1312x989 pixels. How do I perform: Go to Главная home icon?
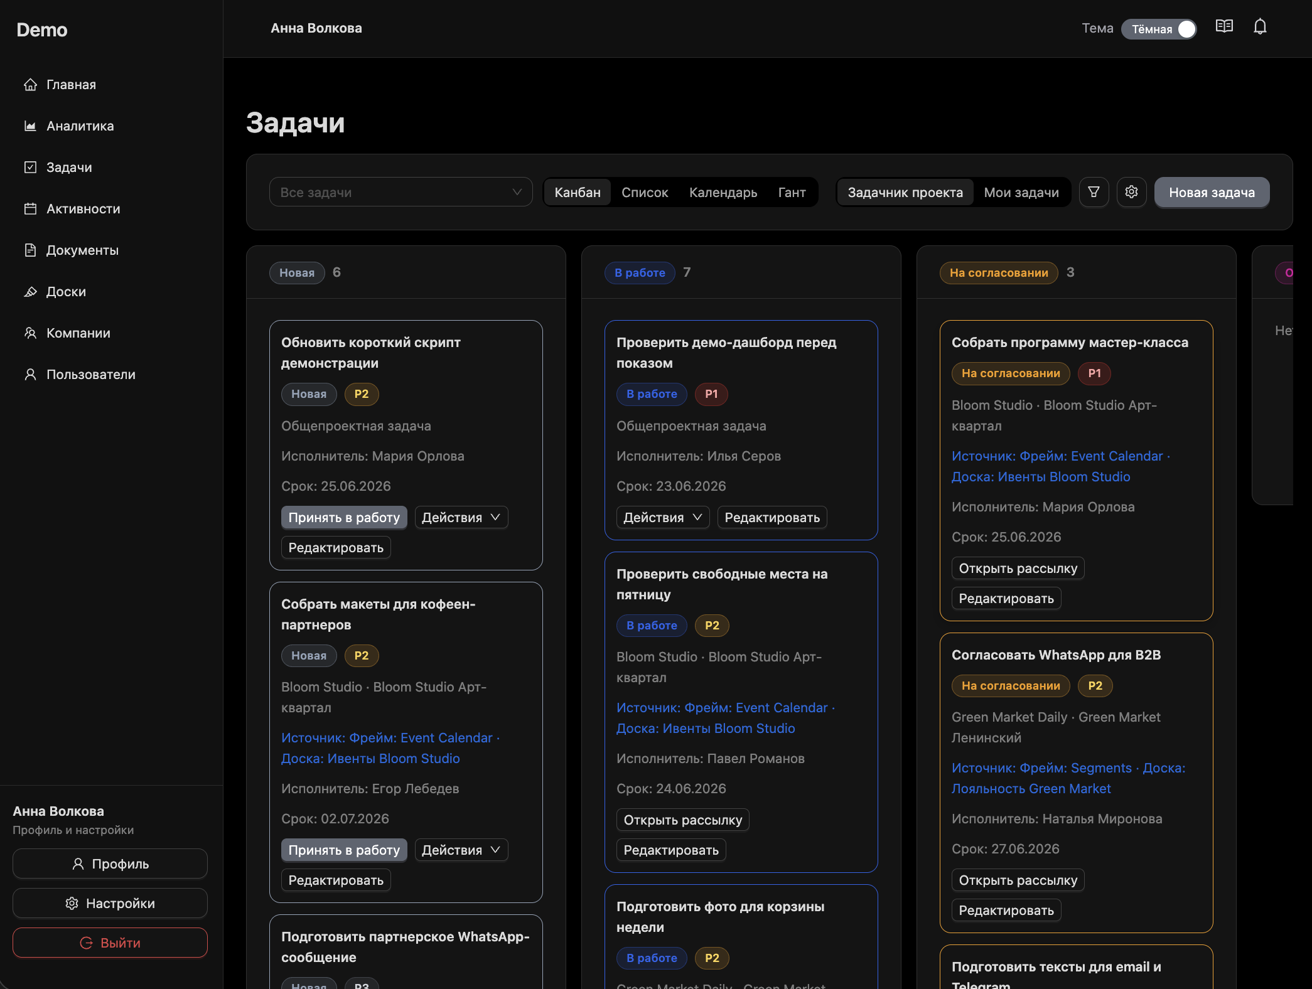tap(30, 84)
